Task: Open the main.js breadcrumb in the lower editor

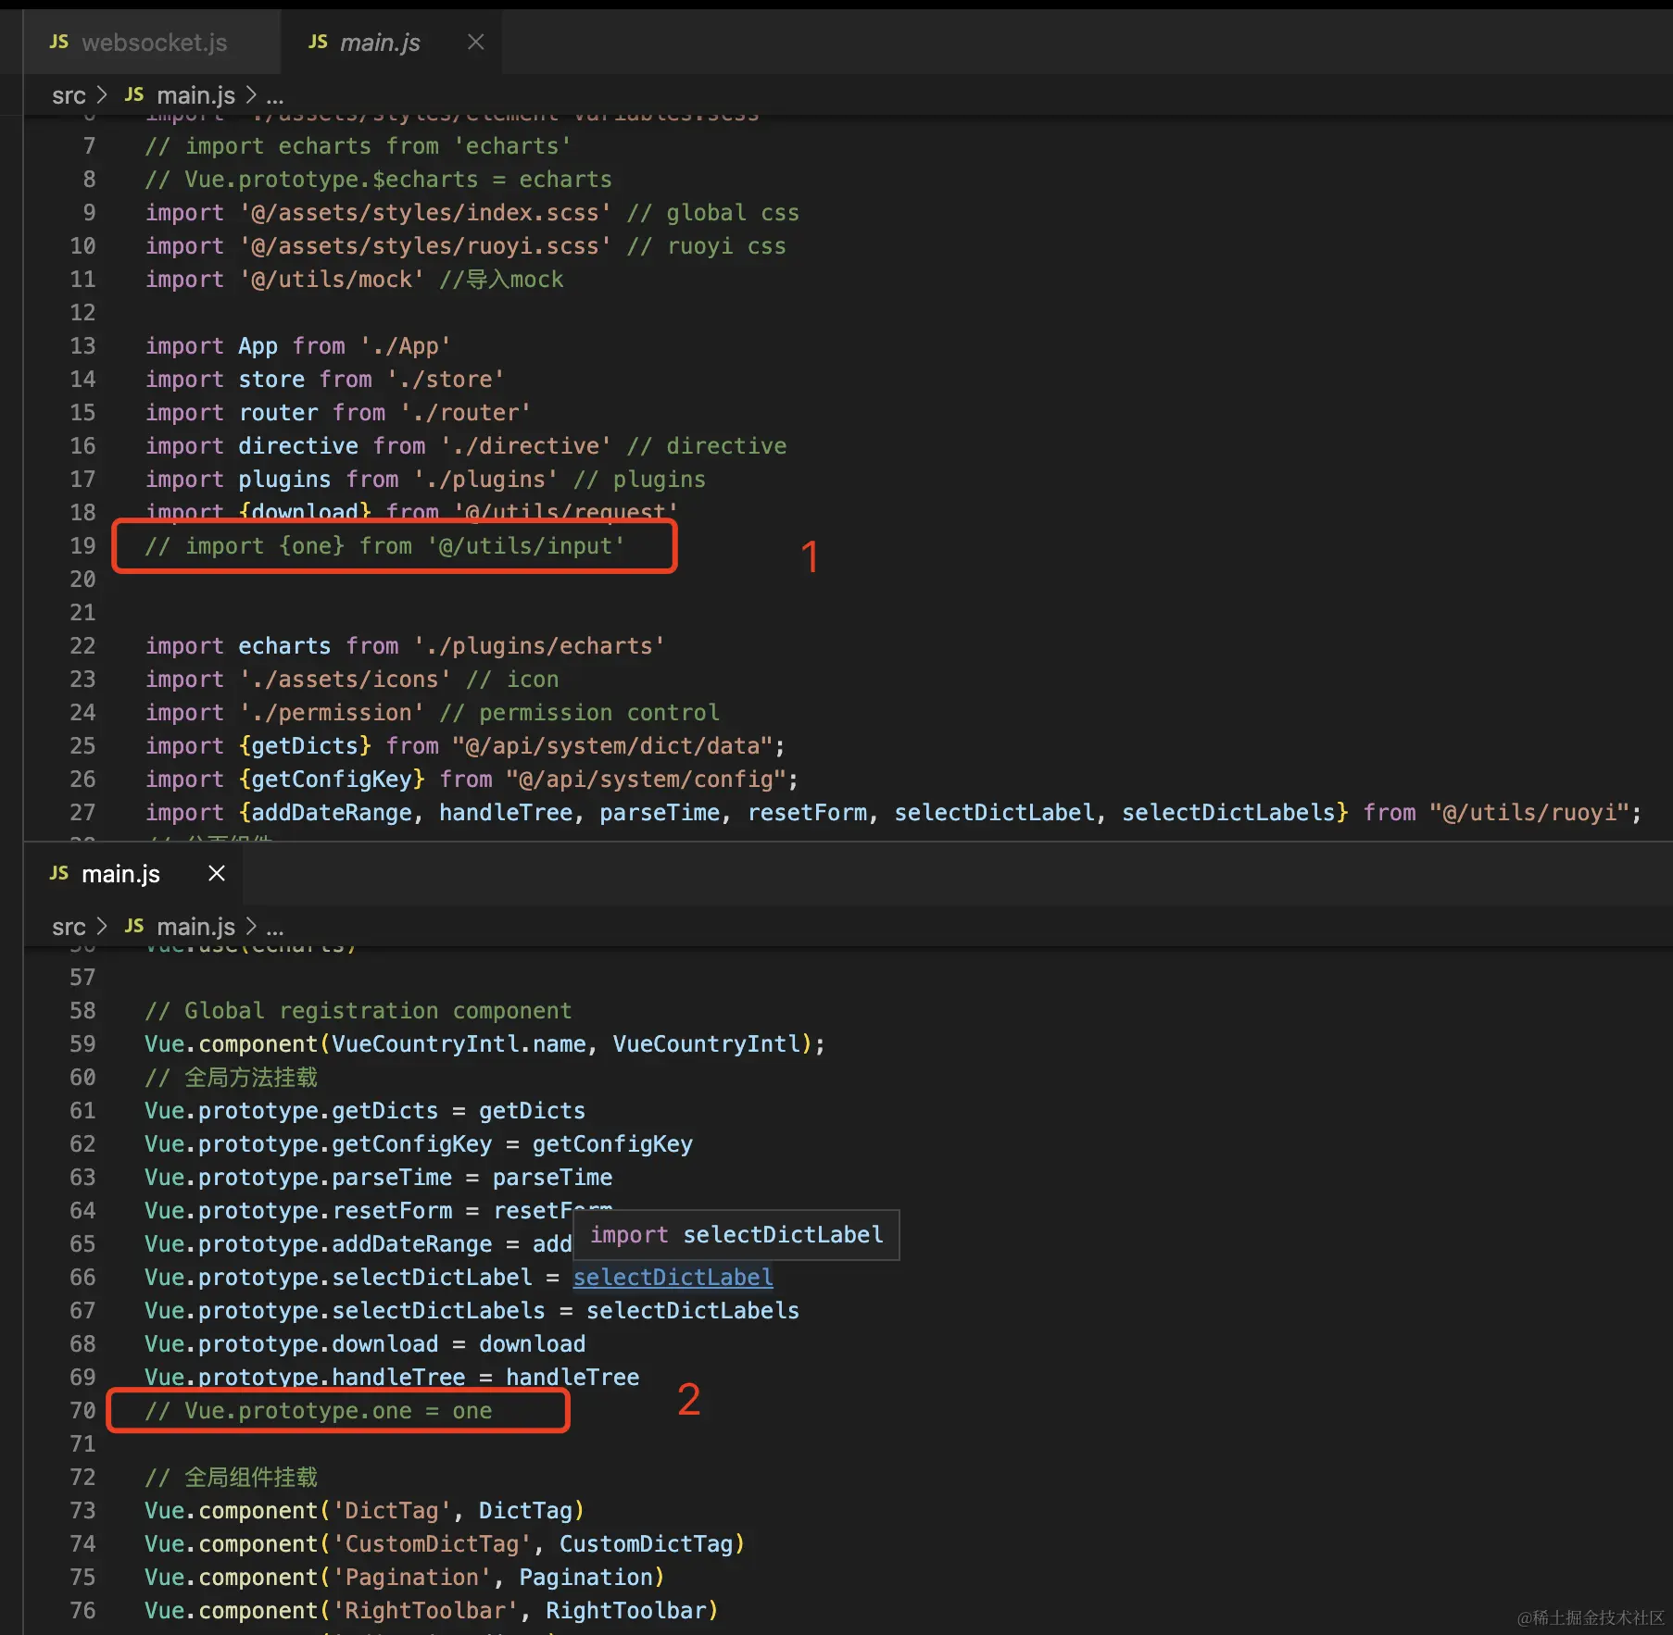Action: tap(195, 927)
